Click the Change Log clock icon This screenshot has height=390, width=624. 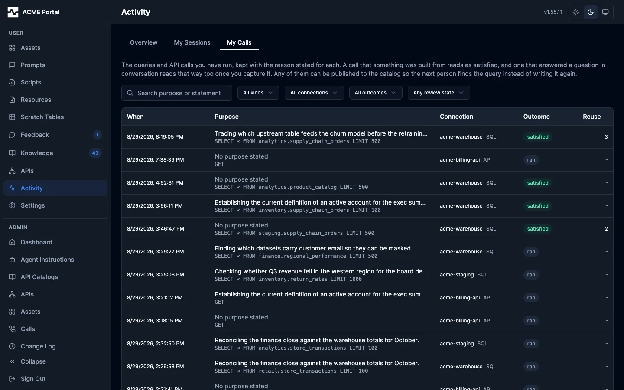tap(12, 346)
